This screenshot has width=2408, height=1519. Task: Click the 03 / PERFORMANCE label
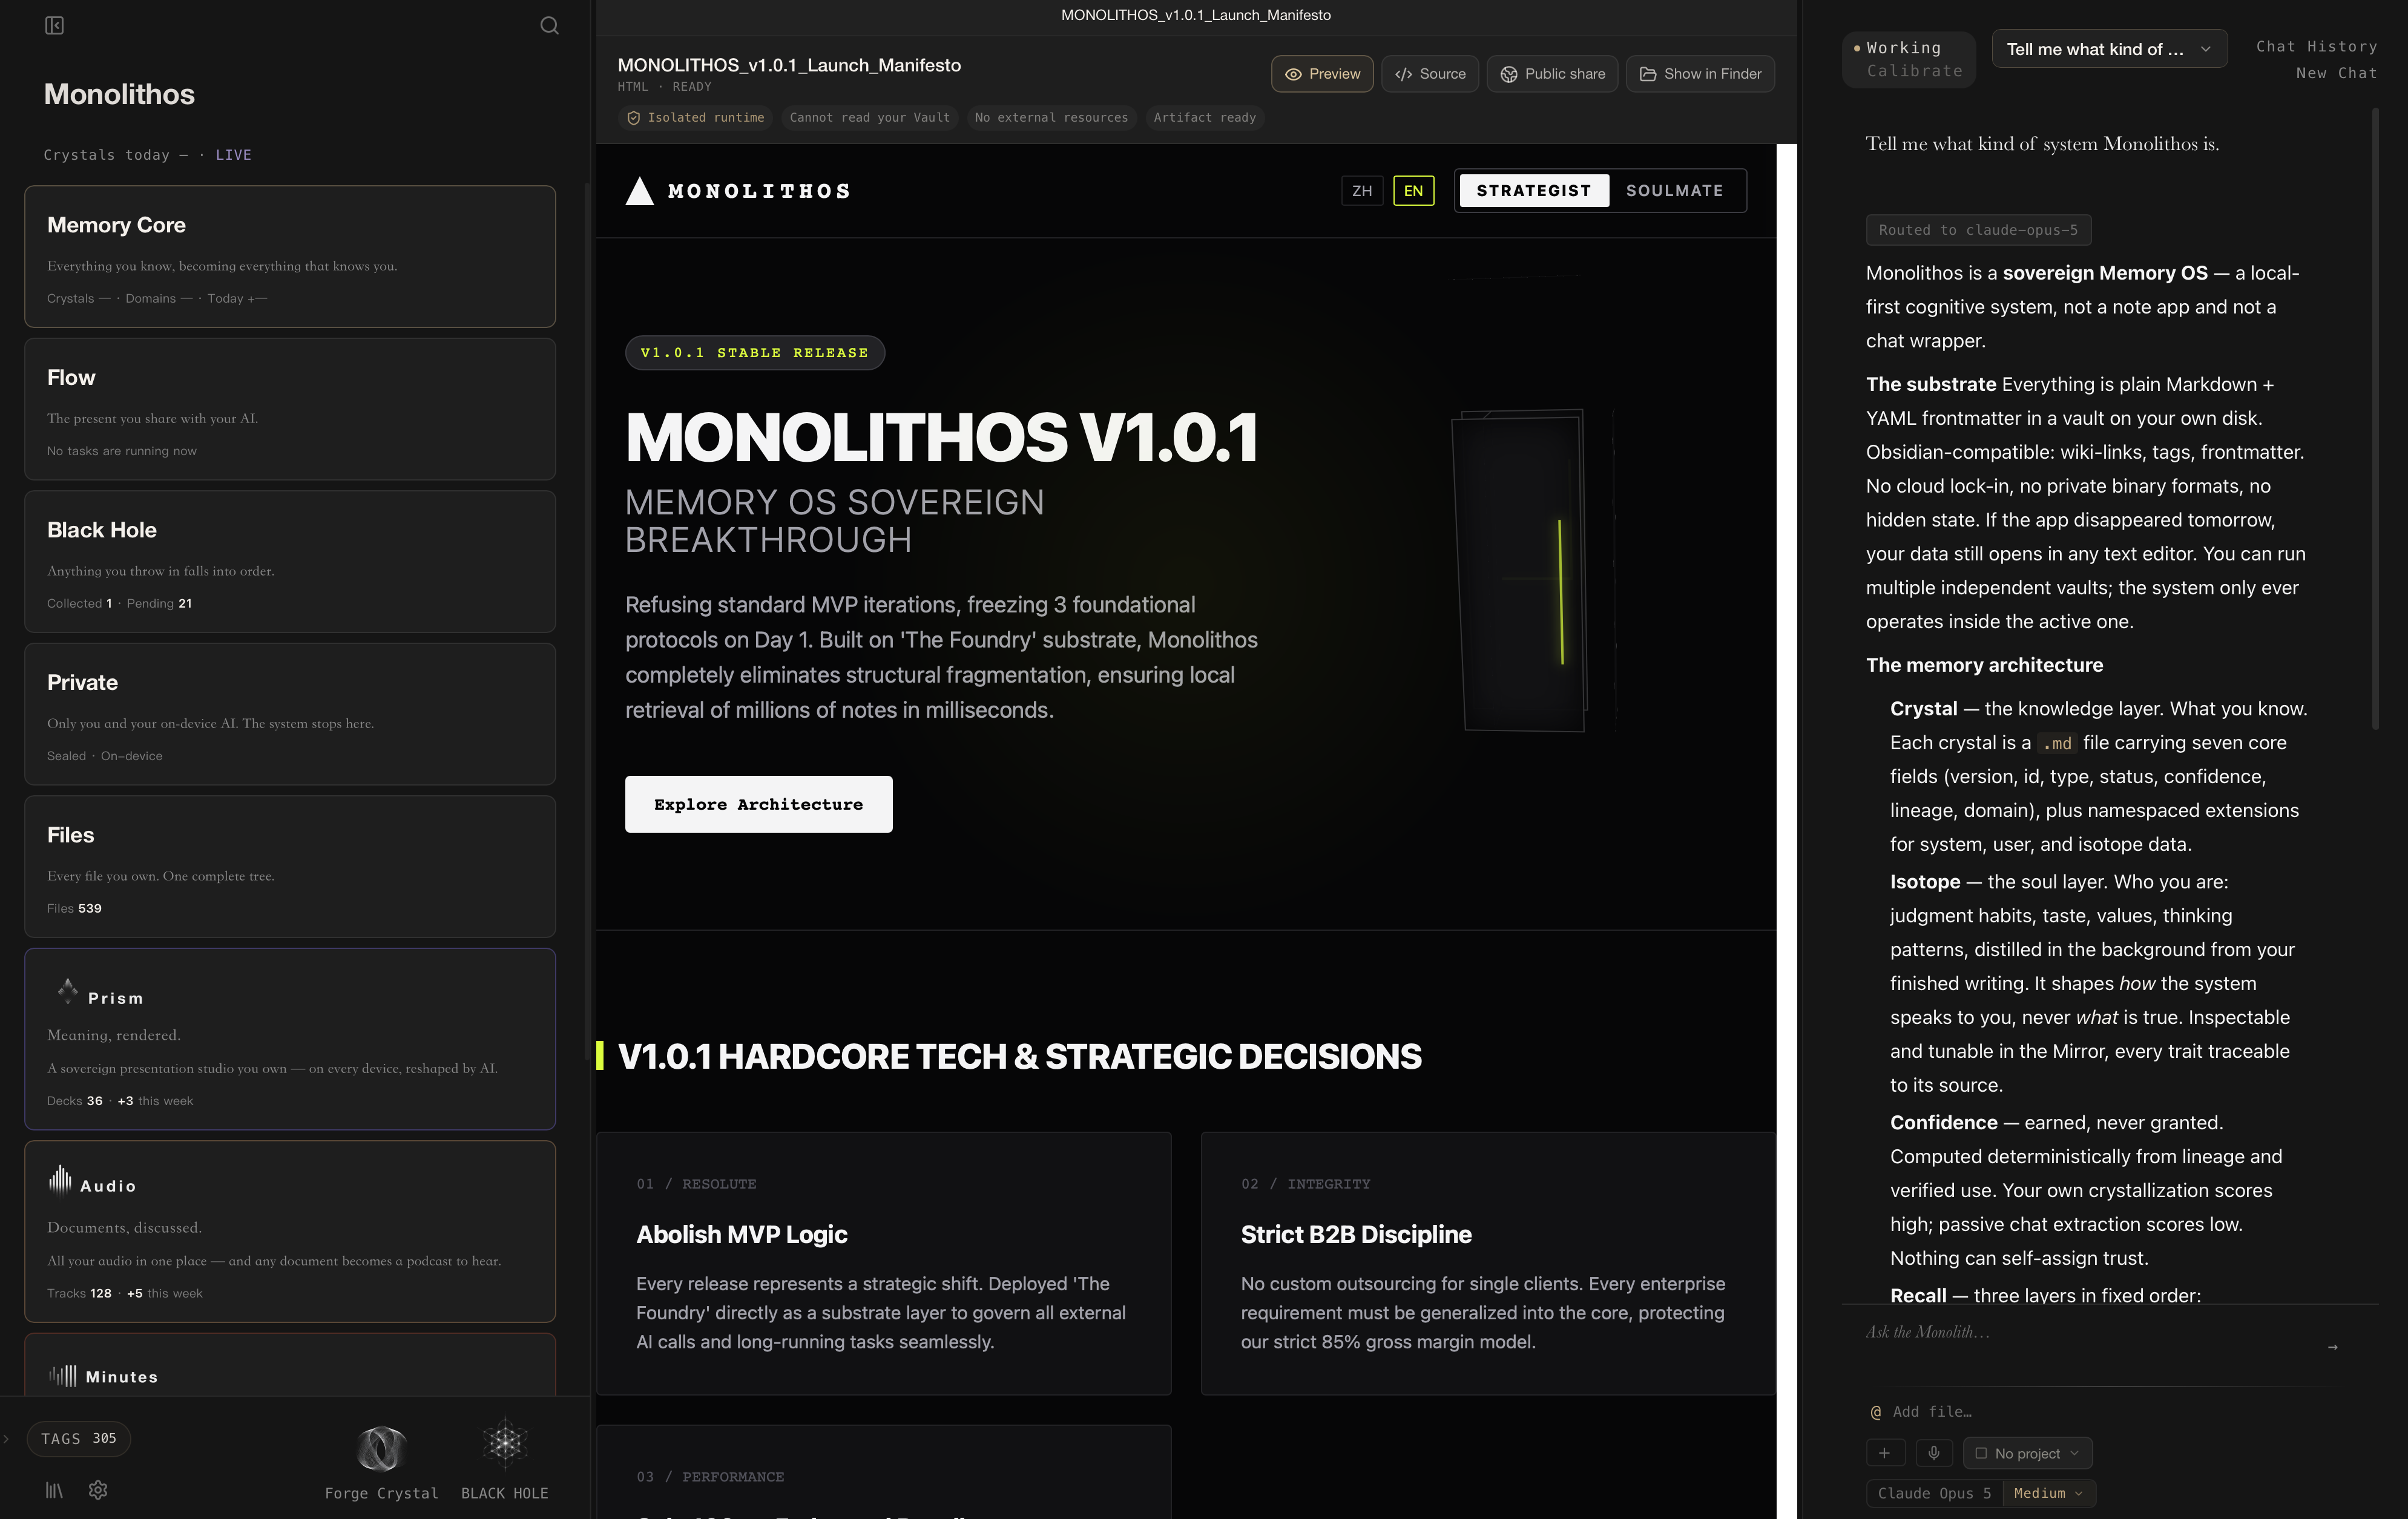pos(710,1477)
